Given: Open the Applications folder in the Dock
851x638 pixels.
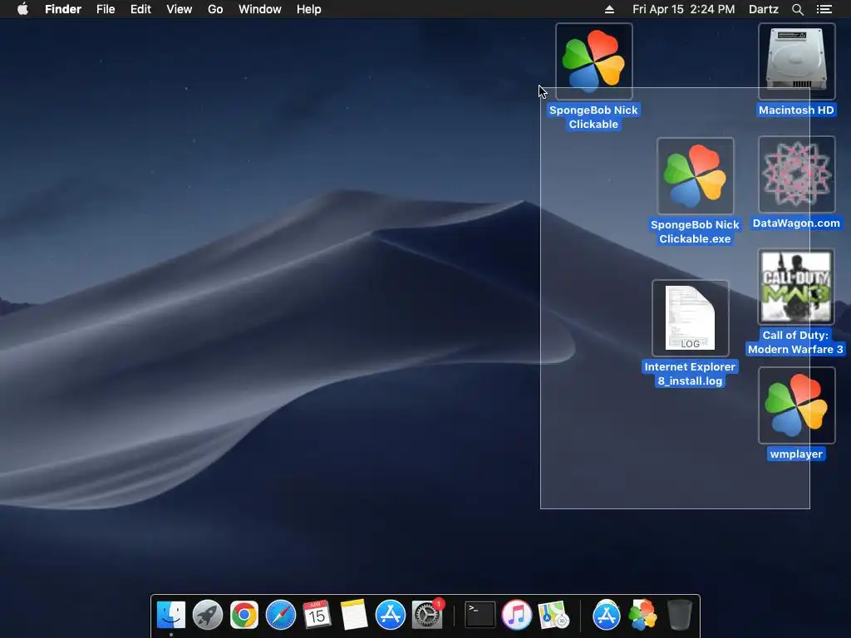Looking at the screenshot, I should 606,616.
